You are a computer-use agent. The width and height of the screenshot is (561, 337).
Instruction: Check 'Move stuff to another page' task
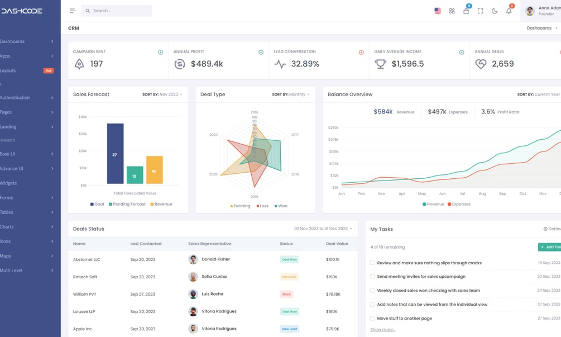point(372,319)
